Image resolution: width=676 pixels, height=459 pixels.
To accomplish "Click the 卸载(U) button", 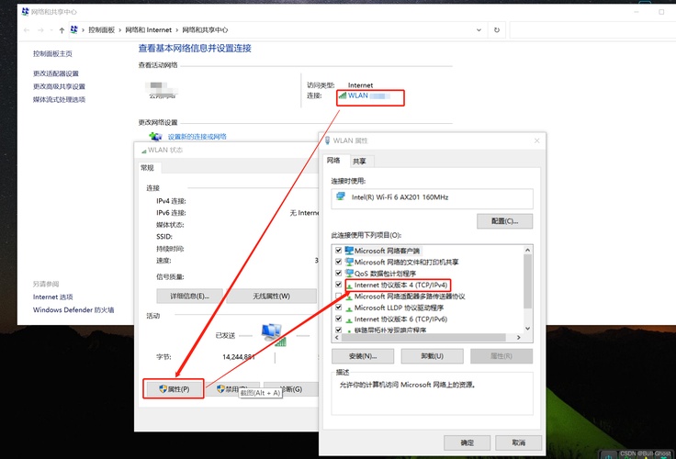I will click(x=432, y=356).
